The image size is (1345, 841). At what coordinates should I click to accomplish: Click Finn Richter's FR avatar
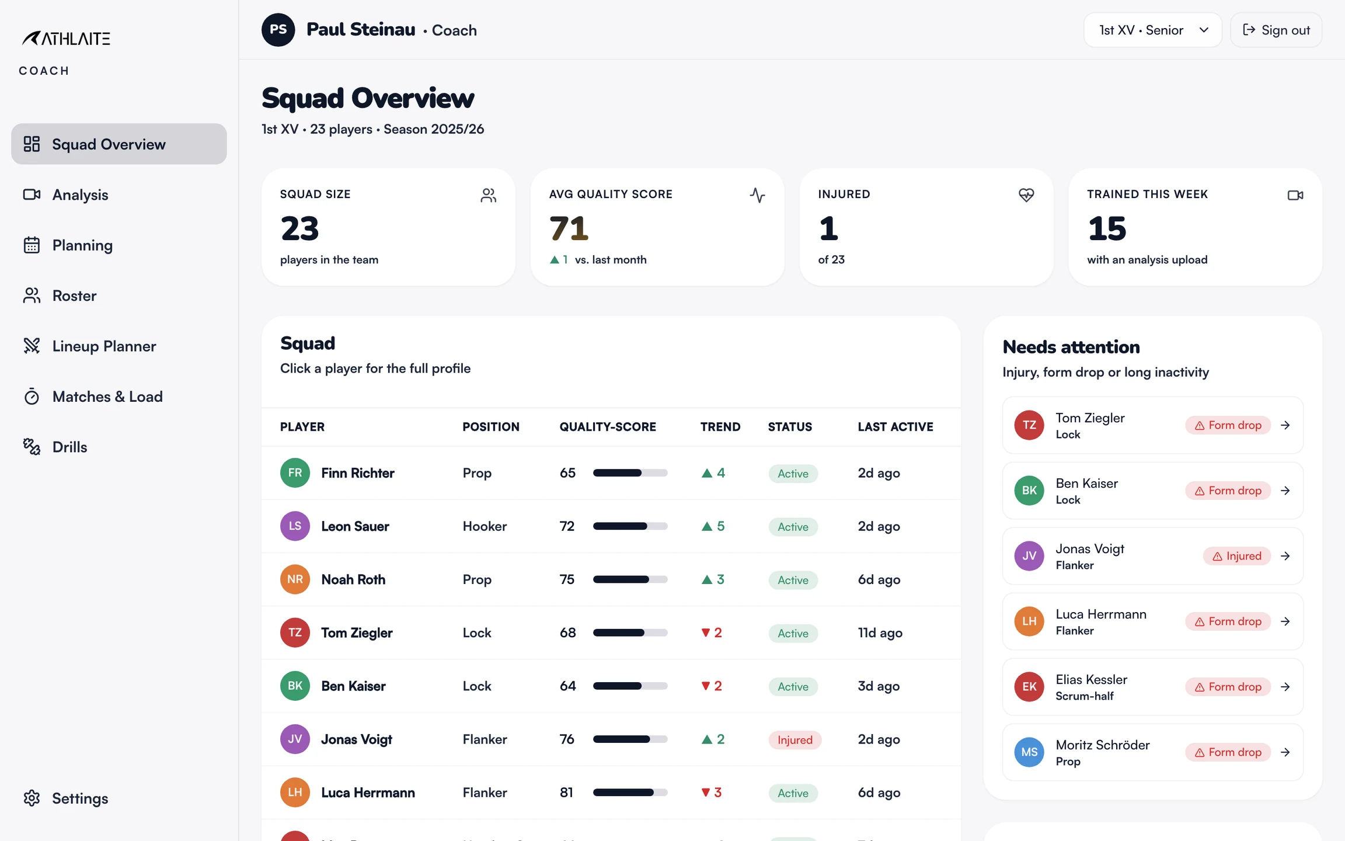pos(295,473)
